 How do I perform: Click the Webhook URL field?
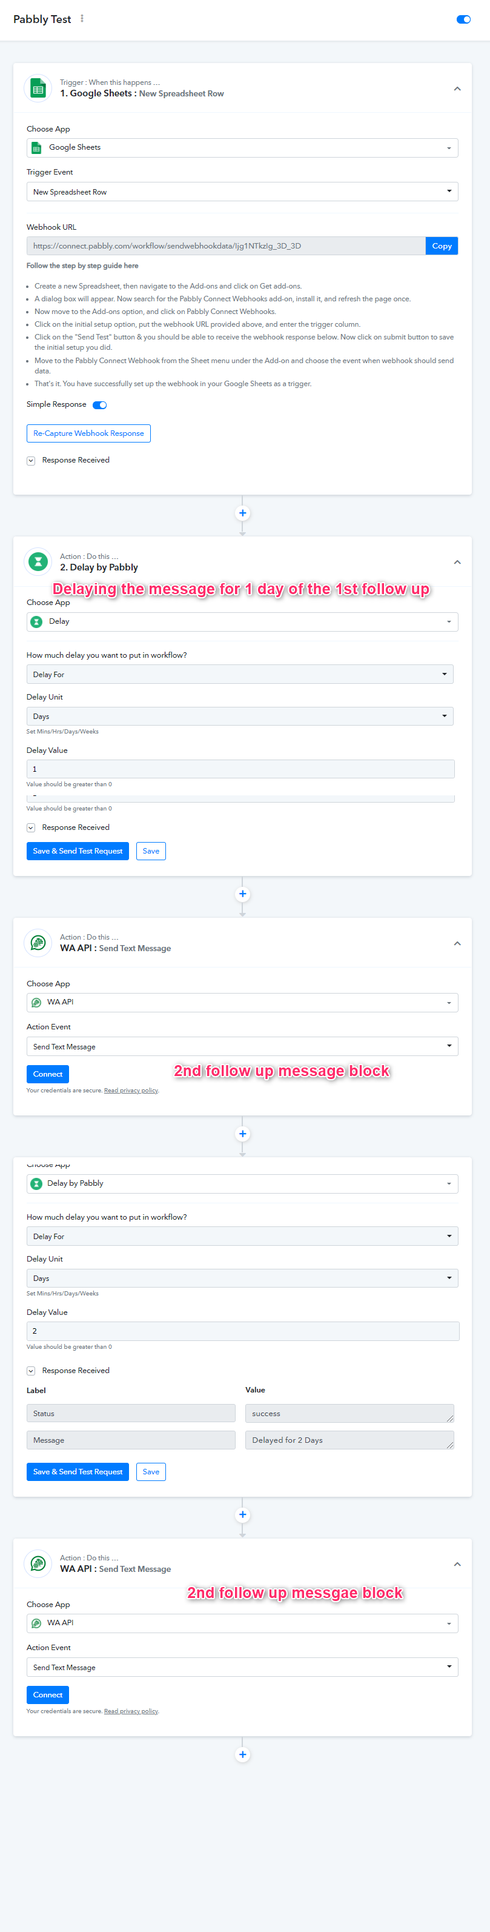point(227,246)
